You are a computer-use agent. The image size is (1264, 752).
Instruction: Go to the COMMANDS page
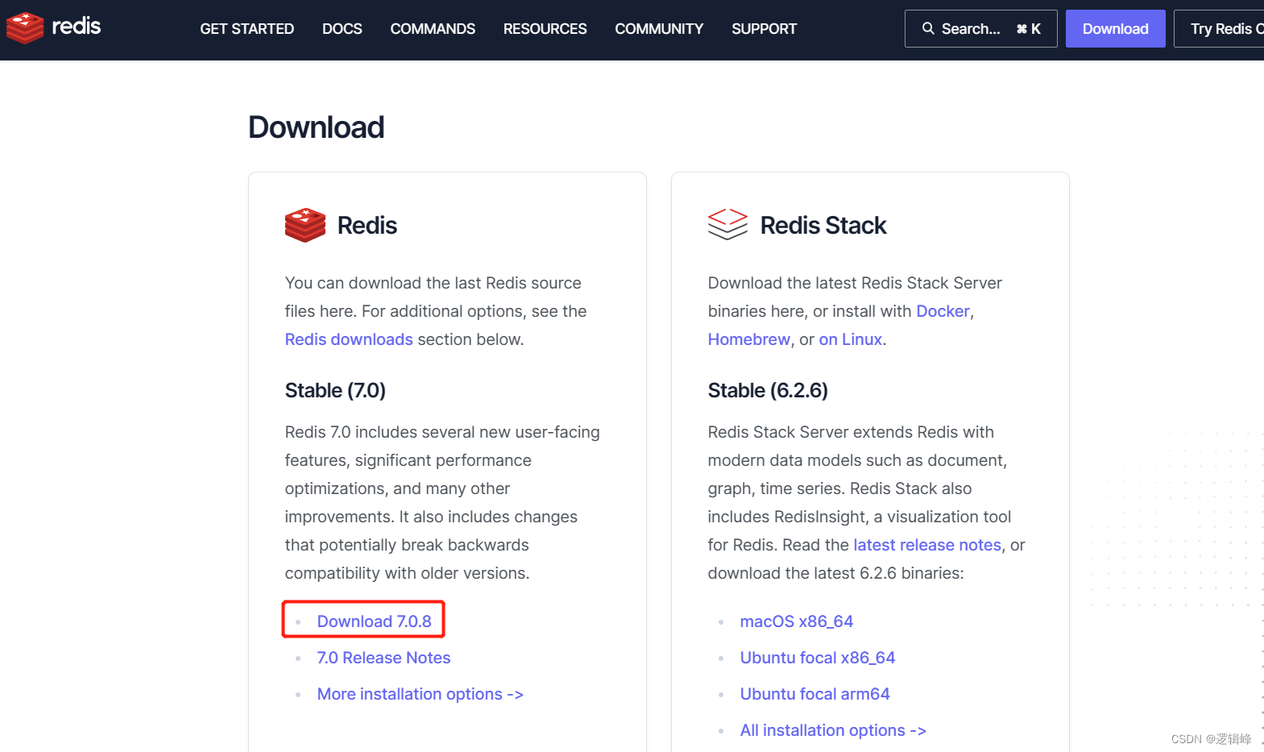coord(433,29)
